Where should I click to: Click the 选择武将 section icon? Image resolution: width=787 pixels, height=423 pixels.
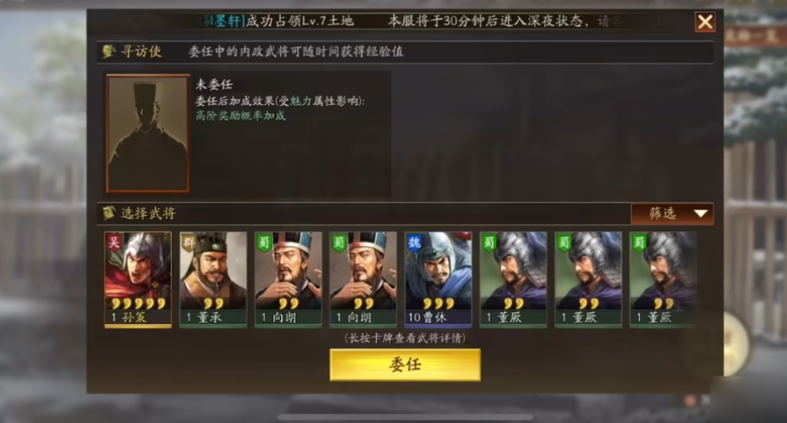click(109, 213)
